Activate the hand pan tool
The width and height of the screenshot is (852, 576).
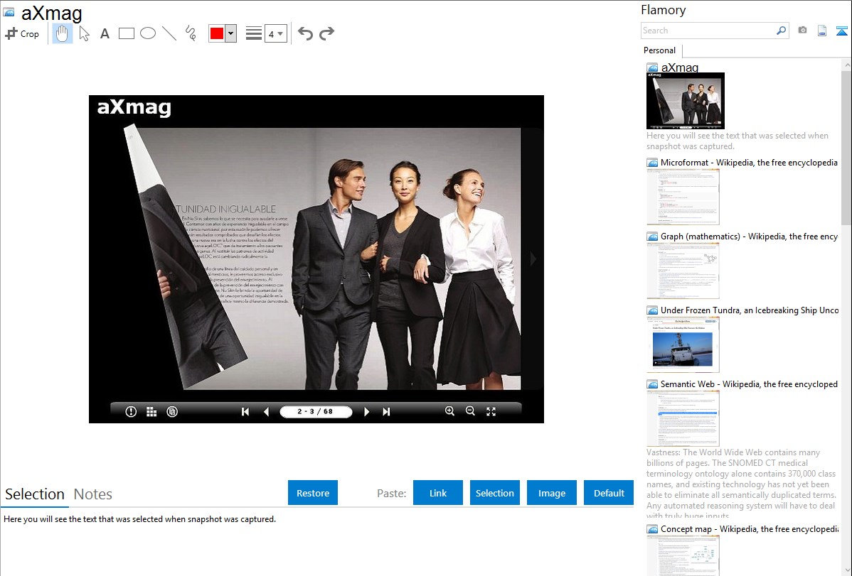(x=63, y=33)
